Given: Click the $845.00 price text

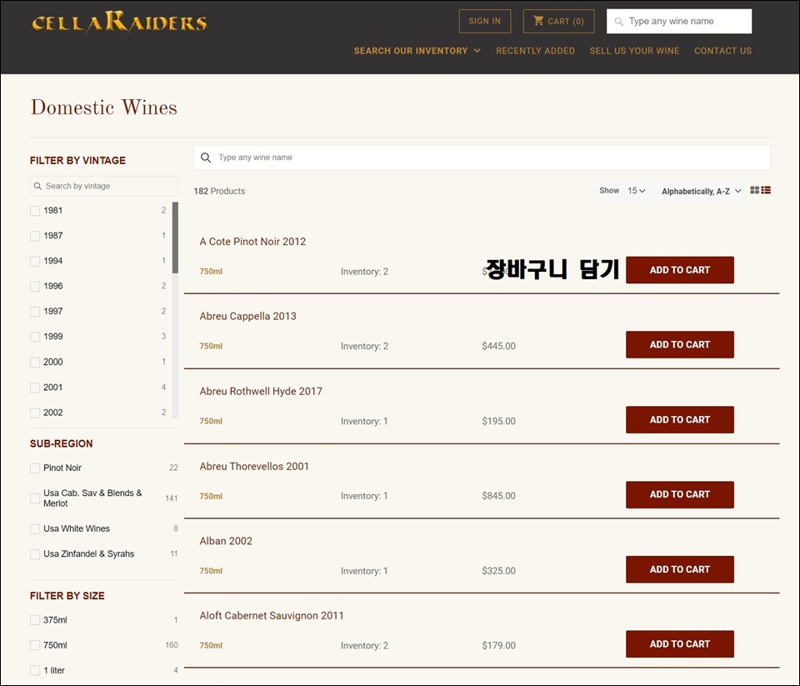Looking at the screenshot, I should [x=498, y=496].
